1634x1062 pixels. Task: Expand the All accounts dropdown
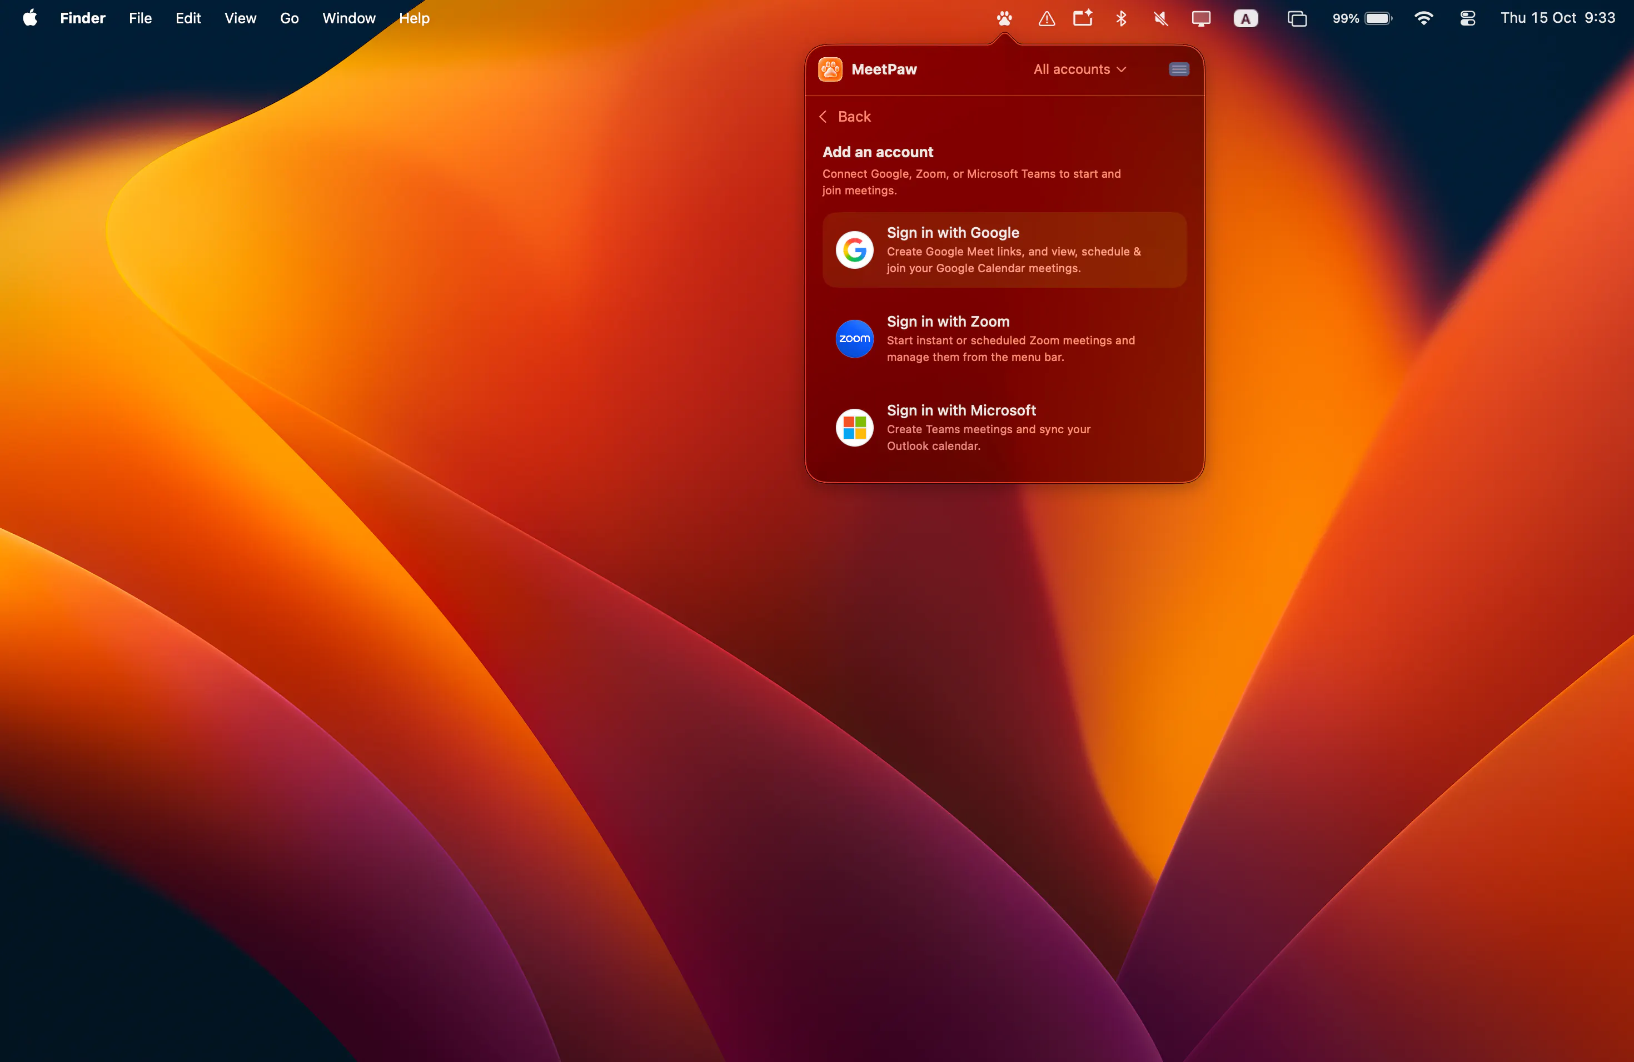pyautogui.click(x=1079, y=69)
